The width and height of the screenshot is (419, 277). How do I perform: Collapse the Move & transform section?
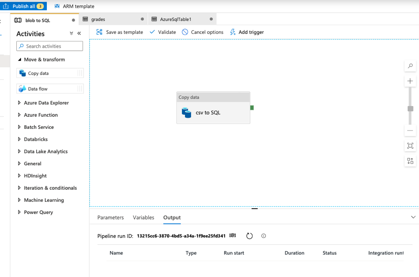[x=19, y=60]
